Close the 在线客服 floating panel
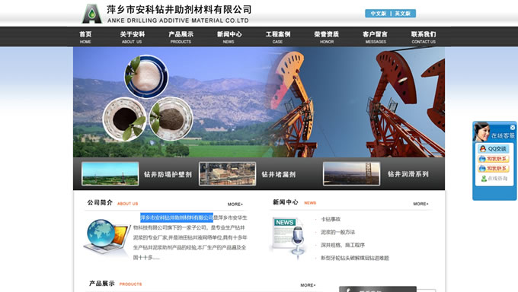 point(513,127)
